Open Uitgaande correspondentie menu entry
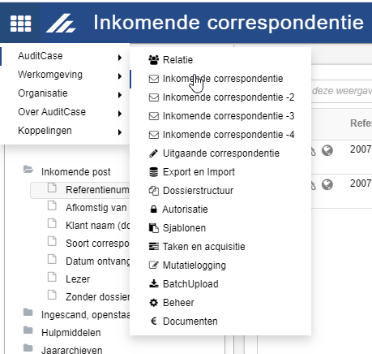This screenshot has width=372, height=354. (220, 153)
